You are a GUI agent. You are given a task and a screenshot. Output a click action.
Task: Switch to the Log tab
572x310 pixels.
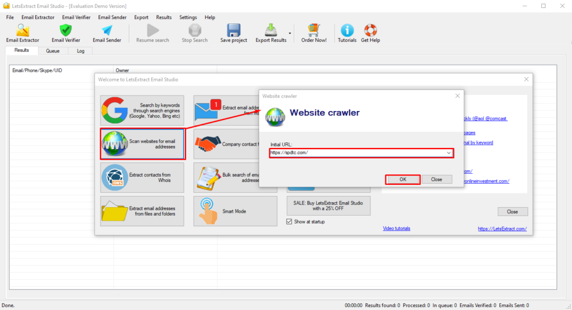tap(80, 51)
